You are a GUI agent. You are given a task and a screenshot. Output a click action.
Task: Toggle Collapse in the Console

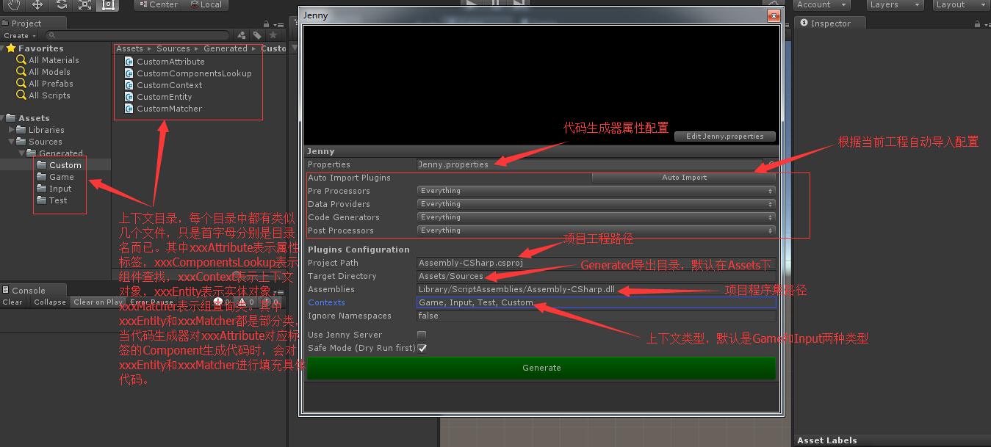(x=50, y=302)
